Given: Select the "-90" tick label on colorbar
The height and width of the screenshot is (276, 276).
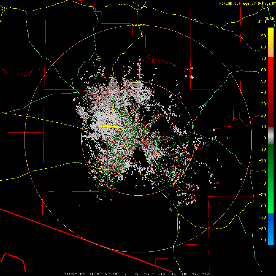Looking at the screenshot, I should 262,240.
